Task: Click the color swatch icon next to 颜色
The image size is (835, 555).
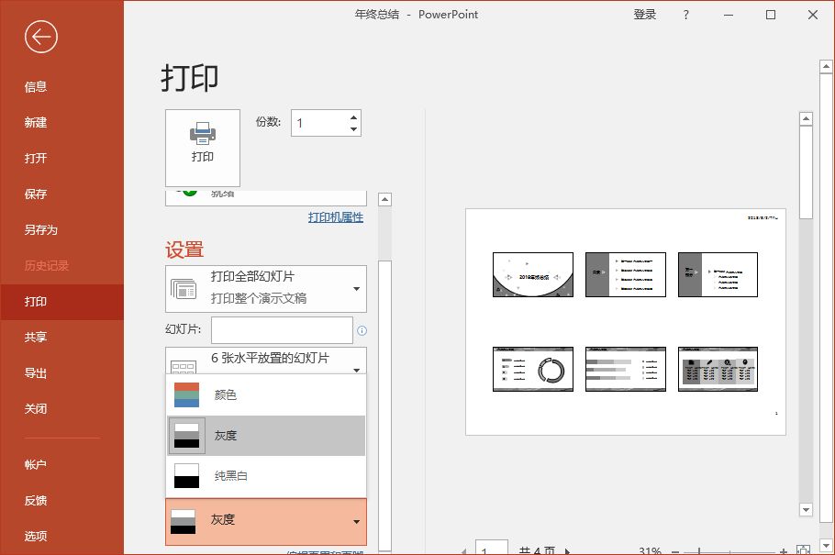Action: pyautogui.click(x=186, y=395)
